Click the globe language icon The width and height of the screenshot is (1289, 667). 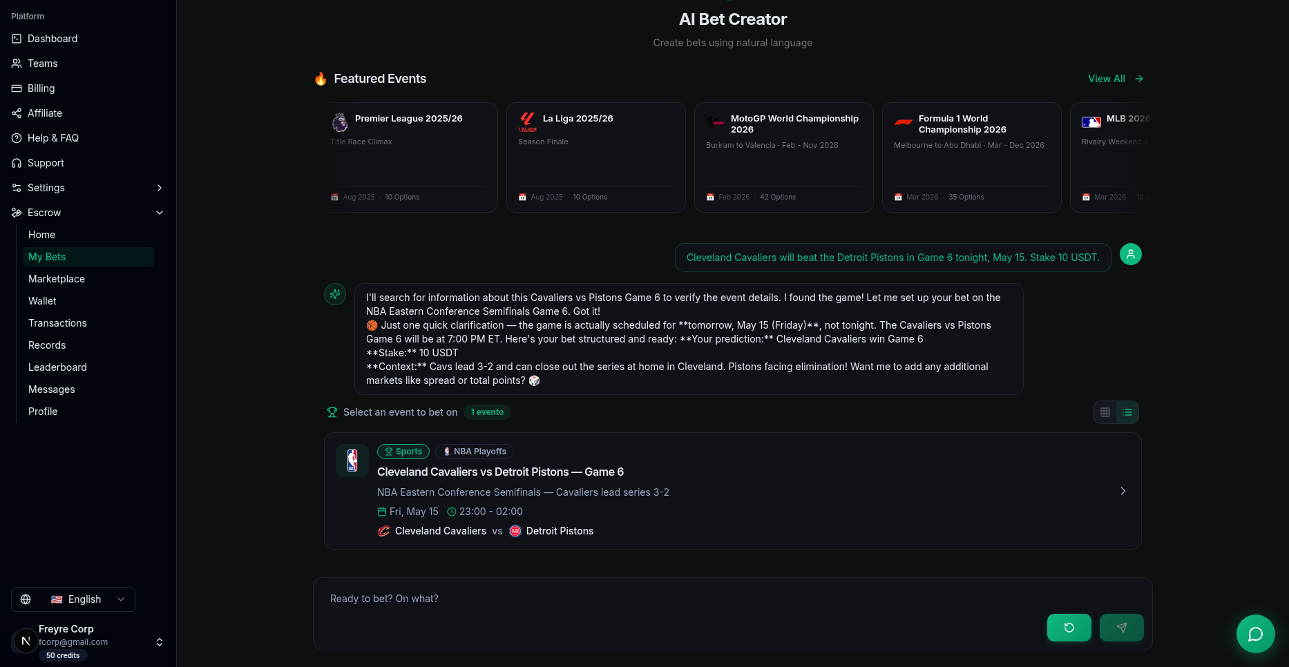point(26,599)
